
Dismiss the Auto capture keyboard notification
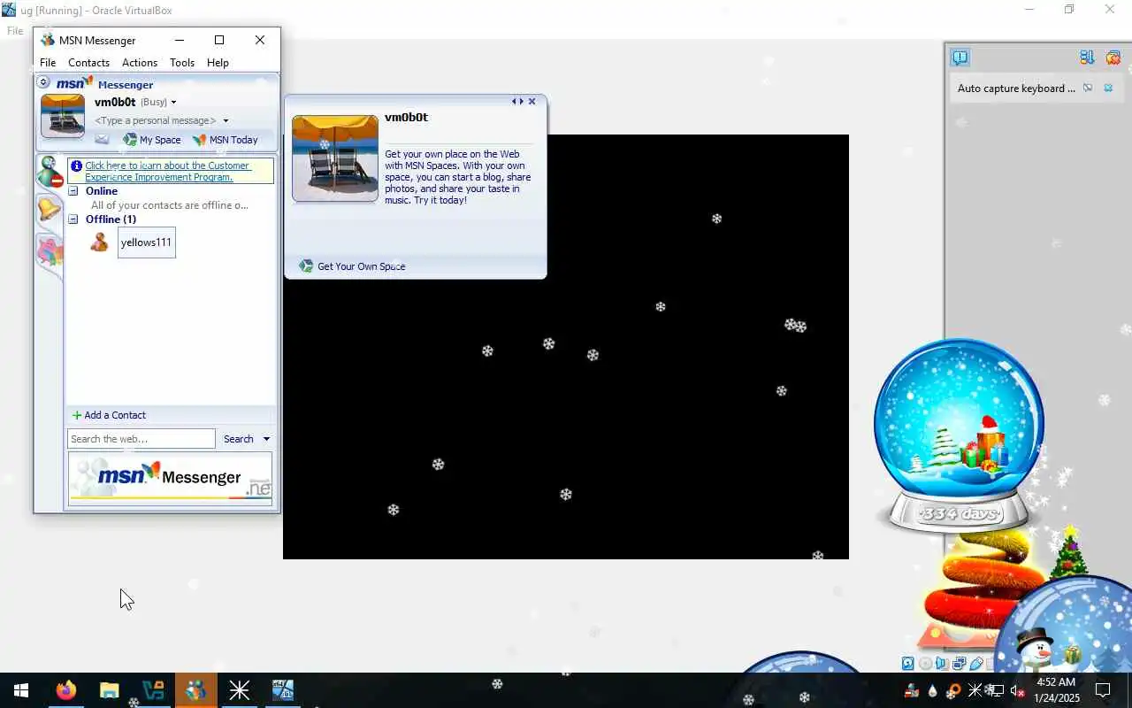click(x=1108, y=88)
